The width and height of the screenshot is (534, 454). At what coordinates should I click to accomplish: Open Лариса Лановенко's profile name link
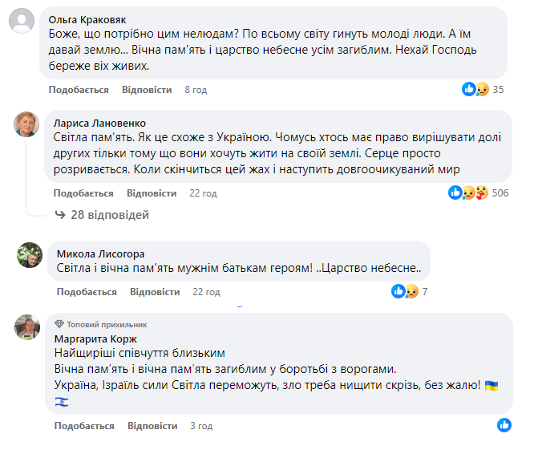[x=99, y=124]
